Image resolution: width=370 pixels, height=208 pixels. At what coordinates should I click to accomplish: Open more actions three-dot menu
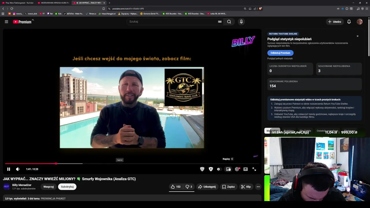click(258, 187)
